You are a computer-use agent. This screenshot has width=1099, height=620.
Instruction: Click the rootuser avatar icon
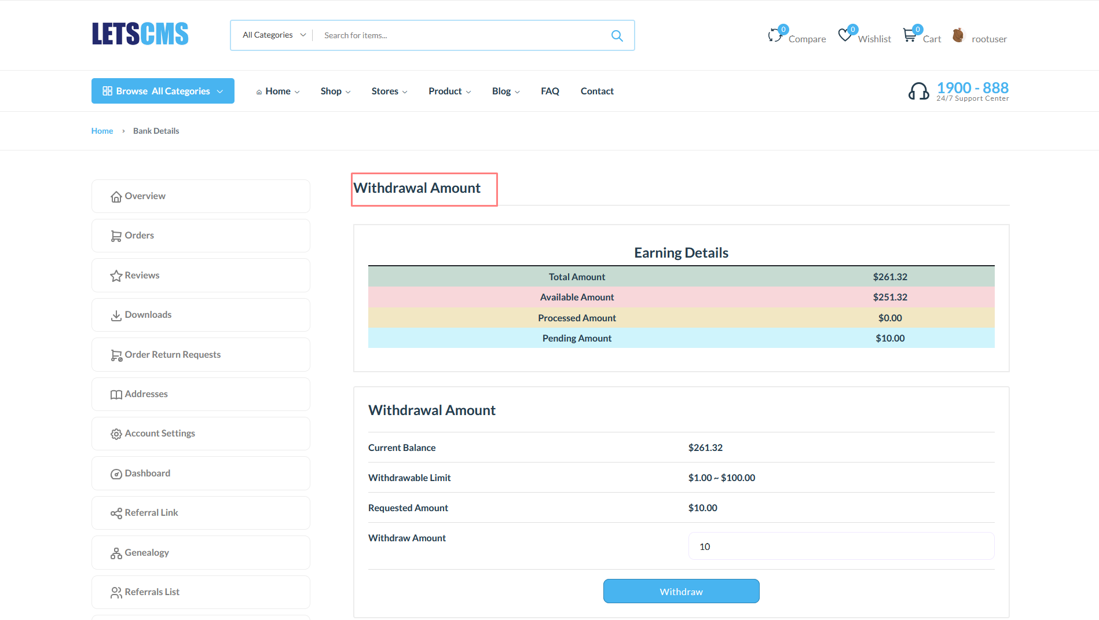(958, 35)
